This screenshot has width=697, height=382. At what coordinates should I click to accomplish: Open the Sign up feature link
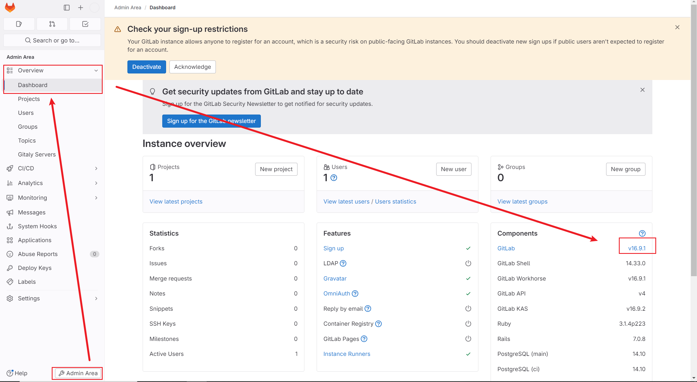click(x=334, y=248)
